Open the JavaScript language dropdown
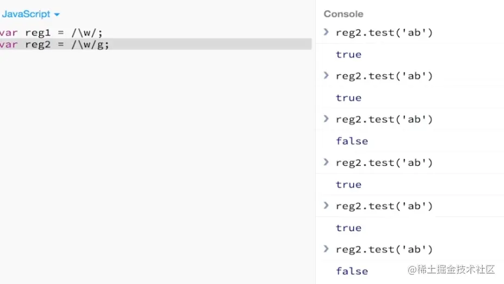Screen dimensions: 504x284 point(30,14)
